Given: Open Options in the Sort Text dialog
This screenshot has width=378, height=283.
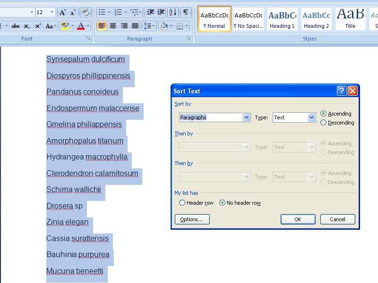Looking at the screenshot, I should pyautogui.click(x=192, y=219).
